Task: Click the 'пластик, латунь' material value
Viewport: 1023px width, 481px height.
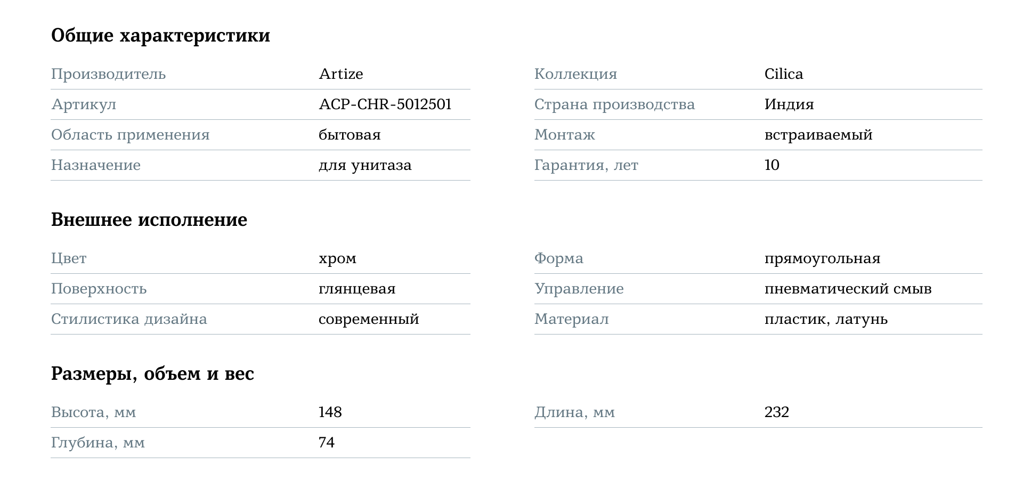Action: (826, 320)
